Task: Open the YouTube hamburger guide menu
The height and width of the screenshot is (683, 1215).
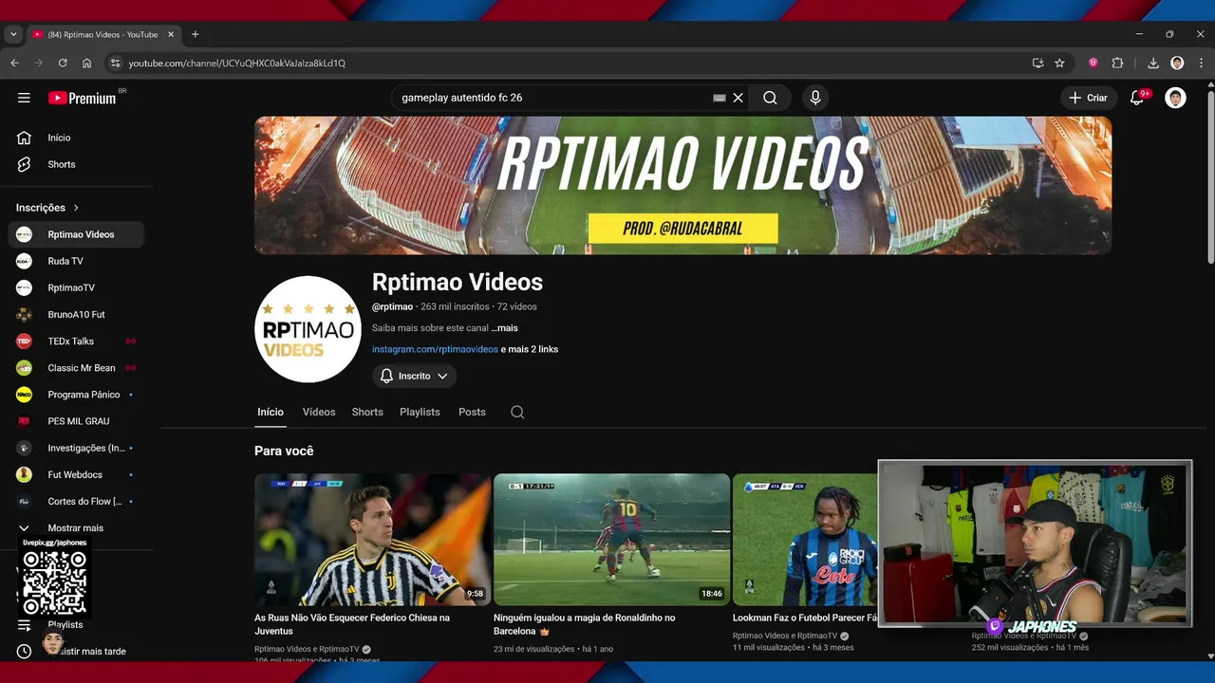Action: tap(24, 98)
